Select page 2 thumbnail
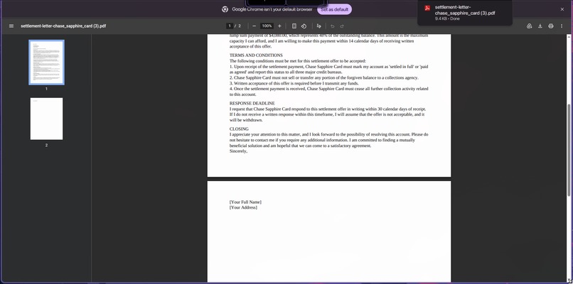The width and height of the screenshot is (573, 284). (x=46, y=119)
